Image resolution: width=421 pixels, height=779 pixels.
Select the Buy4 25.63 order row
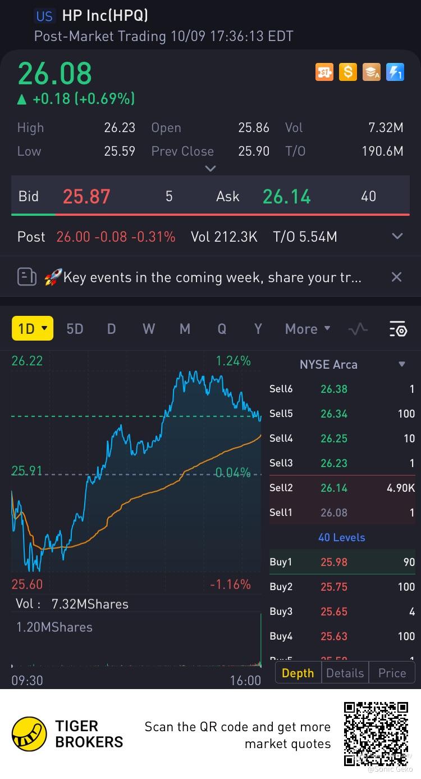click(x=342, y=636)
